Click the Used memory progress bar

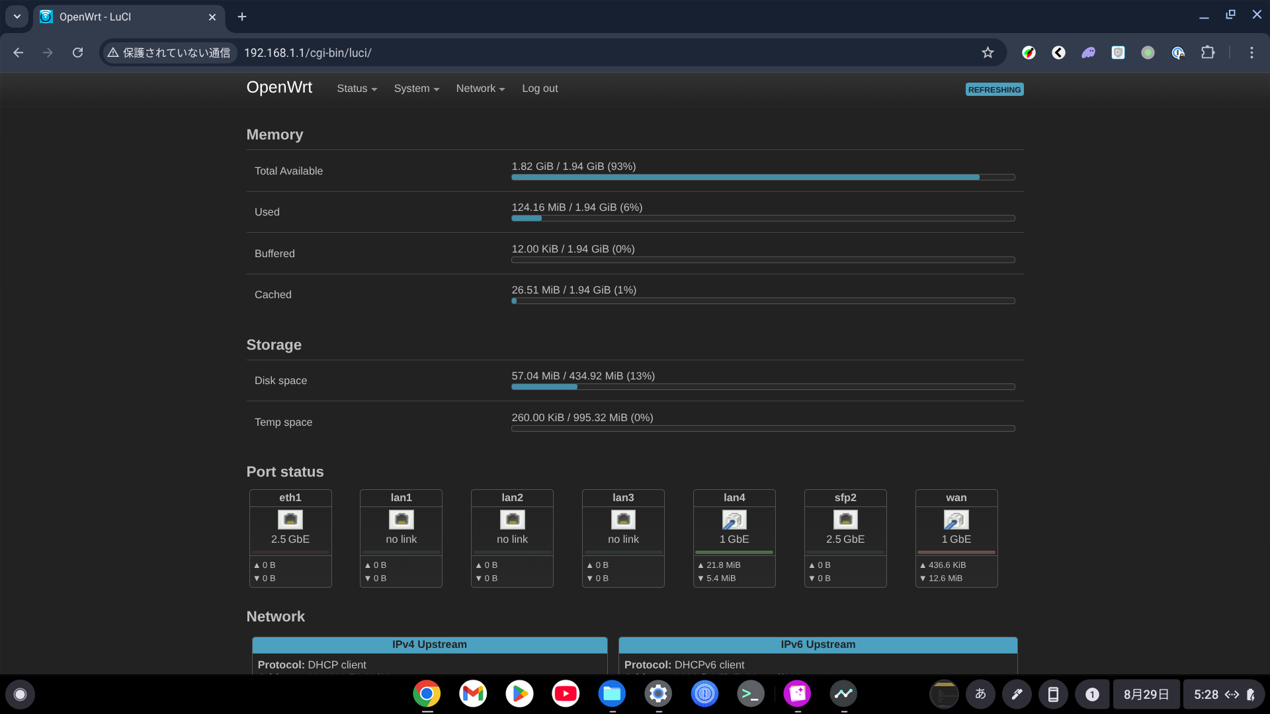[762, 218]
